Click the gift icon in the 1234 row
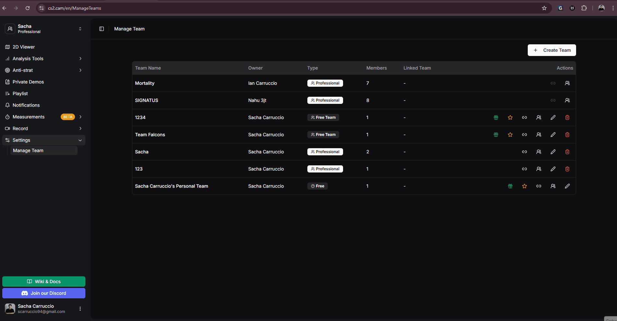Viewport: 617px width, 321px height. point(496,117)
